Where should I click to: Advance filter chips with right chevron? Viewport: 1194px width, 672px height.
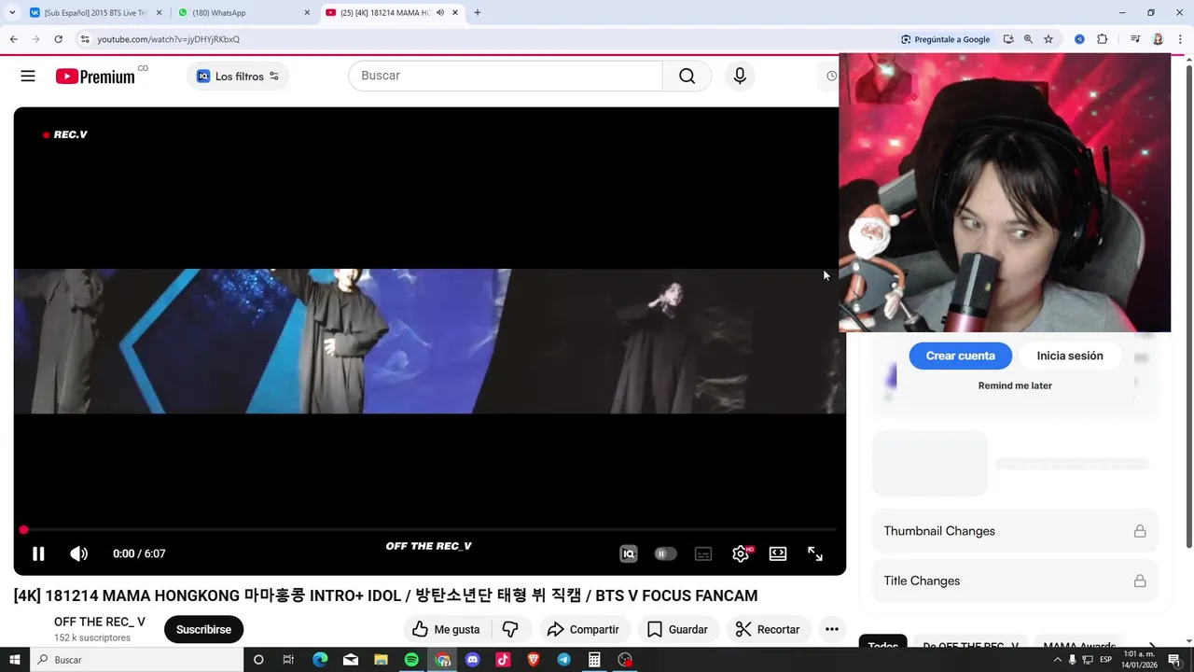(x=1151, y=646)
